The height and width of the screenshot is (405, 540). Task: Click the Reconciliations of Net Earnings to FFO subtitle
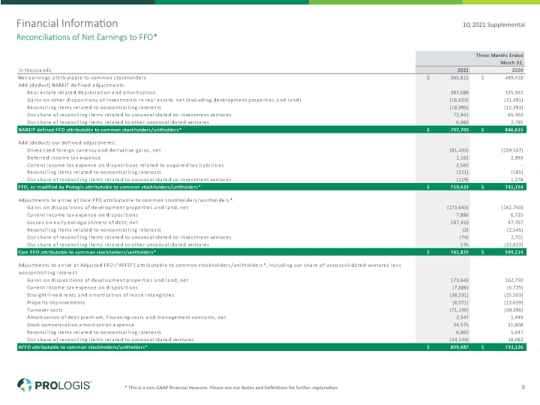pyautogui.click(x=87, y=37)
